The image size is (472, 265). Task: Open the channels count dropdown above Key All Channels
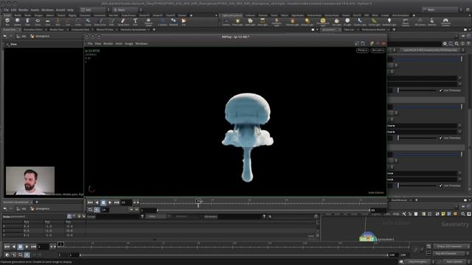coord(451,247)
